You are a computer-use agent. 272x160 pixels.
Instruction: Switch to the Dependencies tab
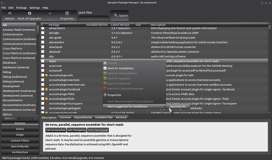(x=83, y=117)
